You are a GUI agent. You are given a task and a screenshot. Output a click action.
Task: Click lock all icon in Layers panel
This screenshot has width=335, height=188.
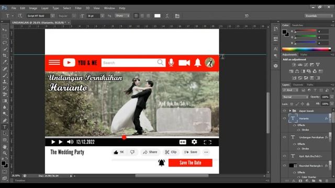(x=308, y=104)
